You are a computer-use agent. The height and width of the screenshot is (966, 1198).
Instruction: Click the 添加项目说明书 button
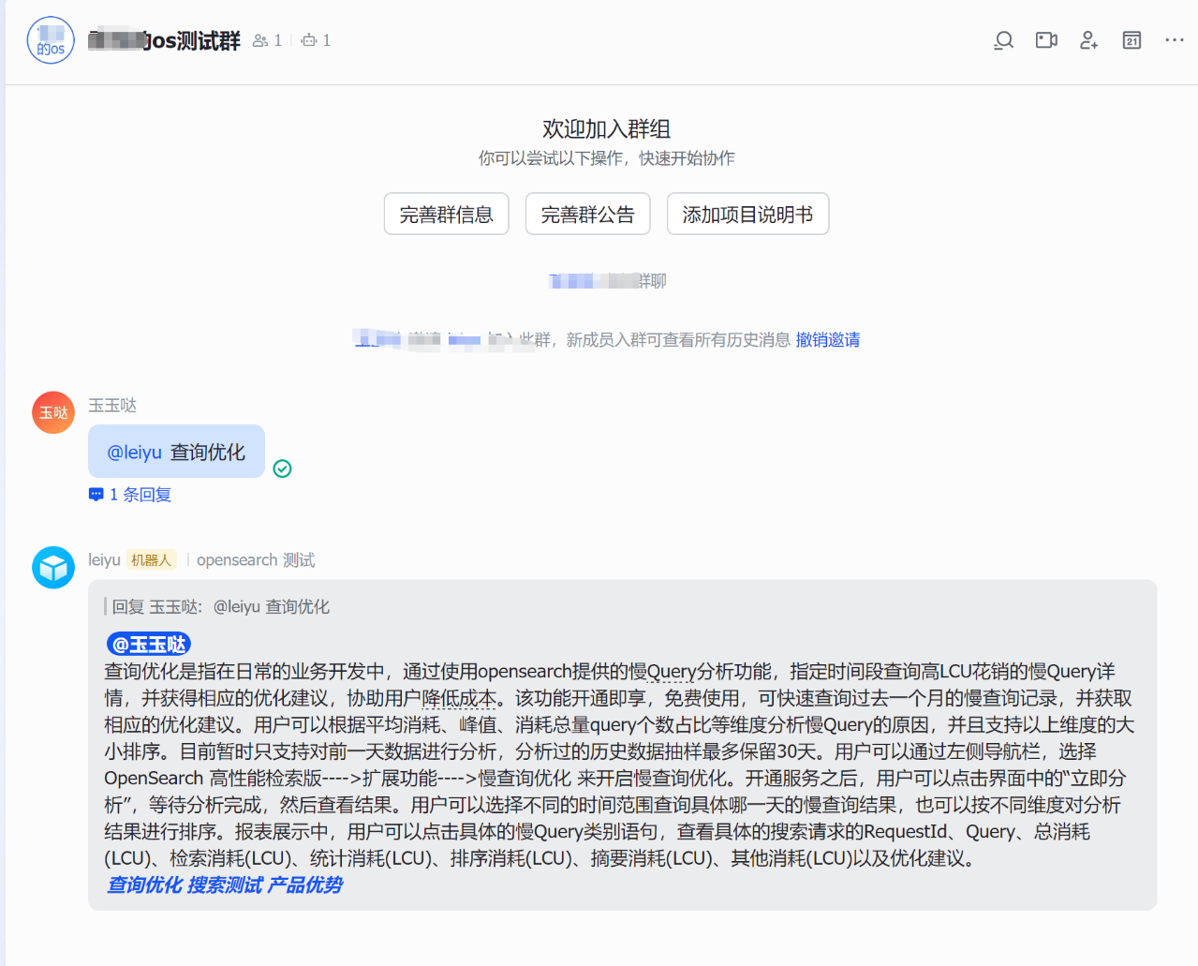point(747,214)
